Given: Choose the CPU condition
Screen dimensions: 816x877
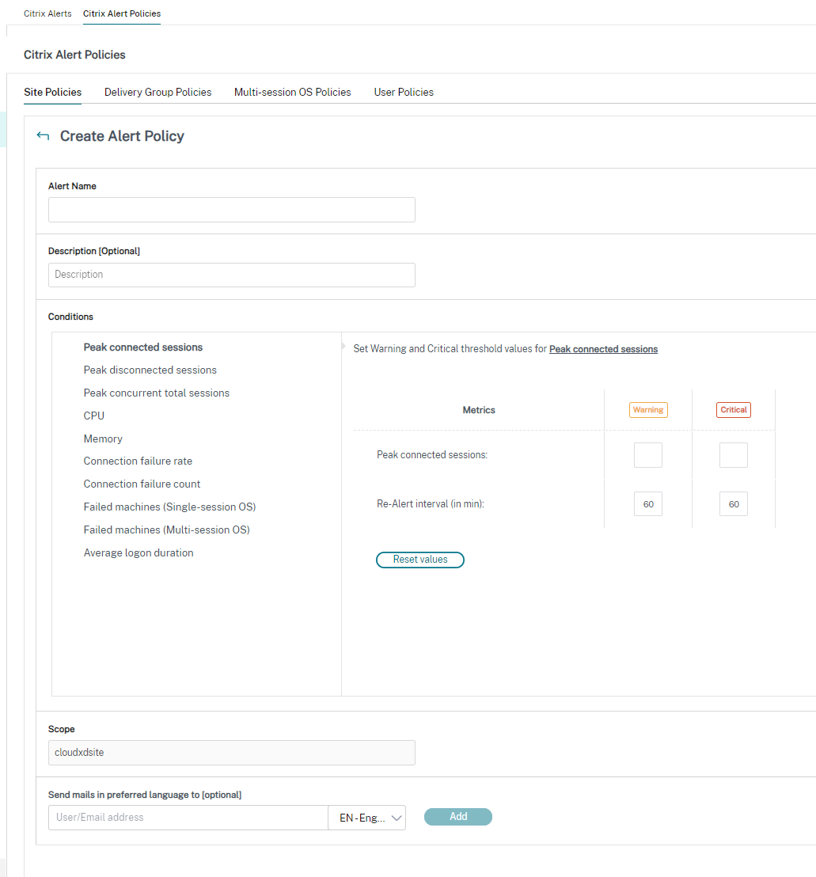Looking at the screenshot, I should point(94,416).
